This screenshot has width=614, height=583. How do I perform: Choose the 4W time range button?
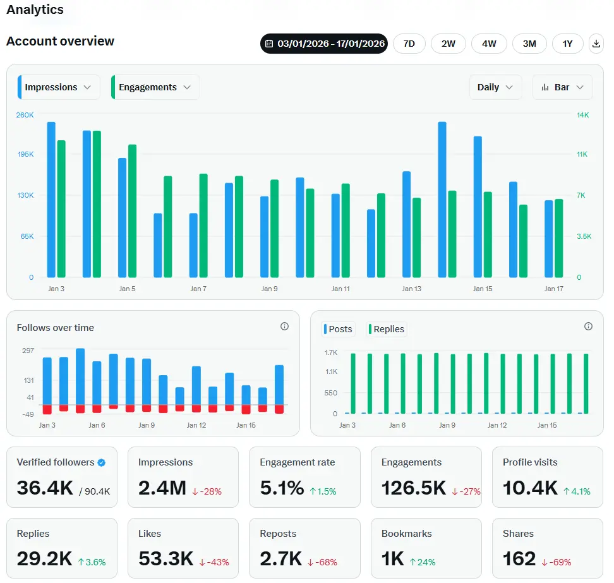coord(488,44)
